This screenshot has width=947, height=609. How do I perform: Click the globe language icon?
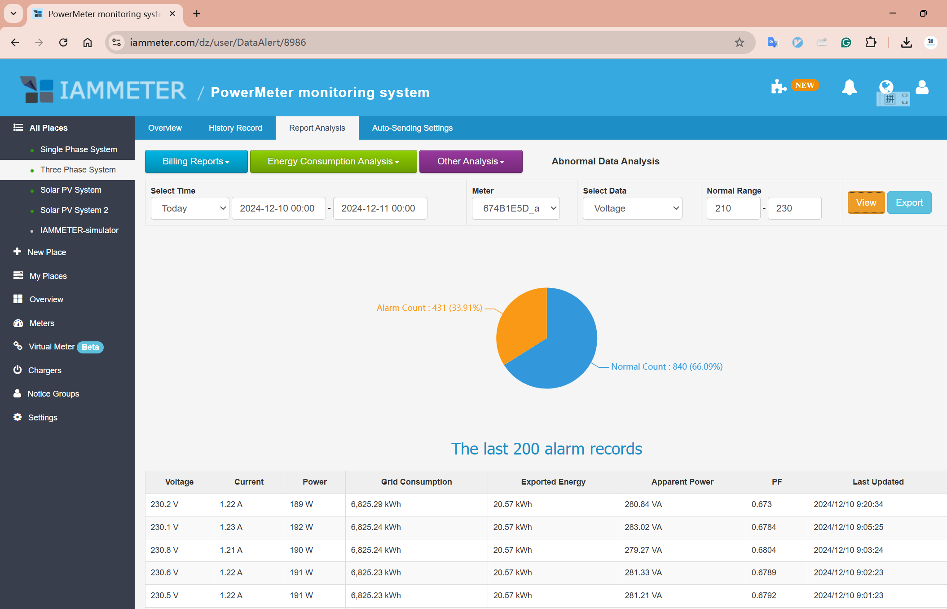click(886, 86)
